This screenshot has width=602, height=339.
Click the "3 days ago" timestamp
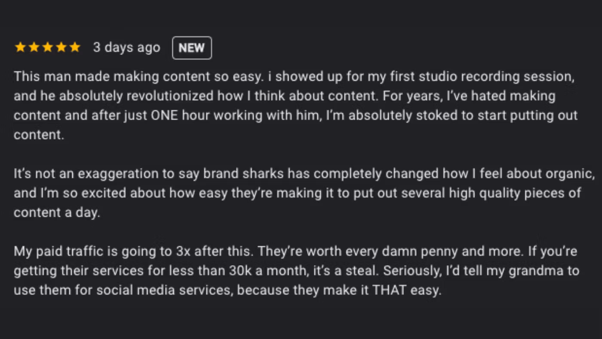click(126, 47)
